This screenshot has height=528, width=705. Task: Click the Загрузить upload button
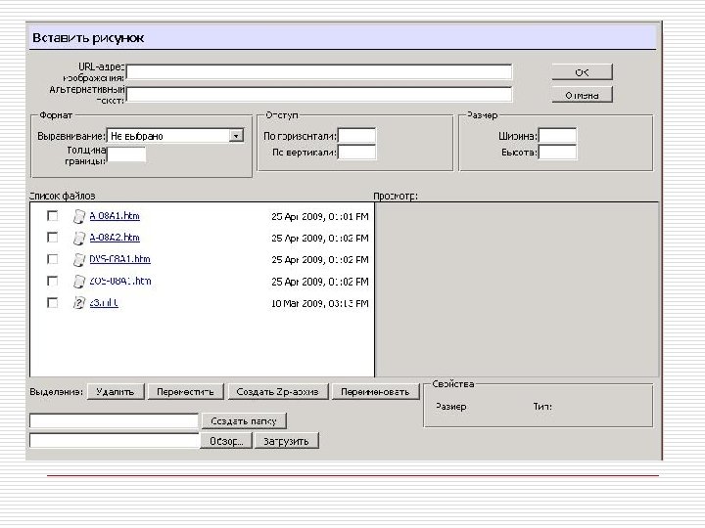[286, 441]
